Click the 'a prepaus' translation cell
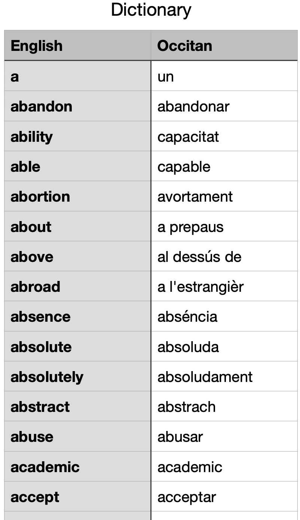 tap(190, 227)
